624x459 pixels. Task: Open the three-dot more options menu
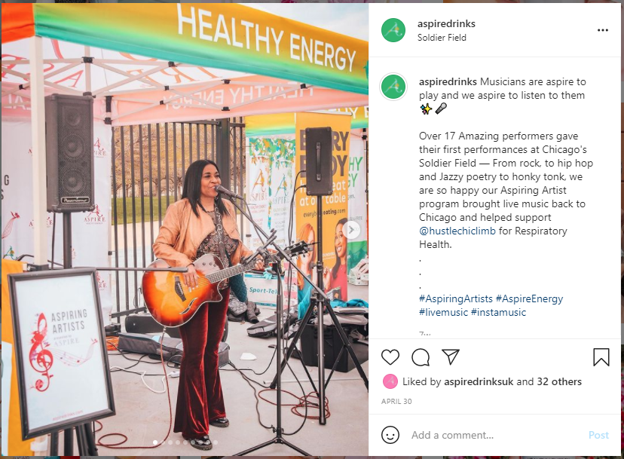tap(602, 30)
